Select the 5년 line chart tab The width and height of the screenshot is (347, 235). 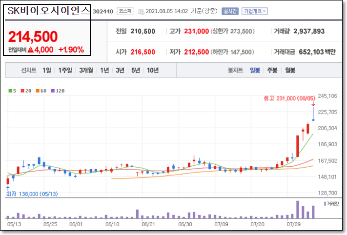pos(136,70)
